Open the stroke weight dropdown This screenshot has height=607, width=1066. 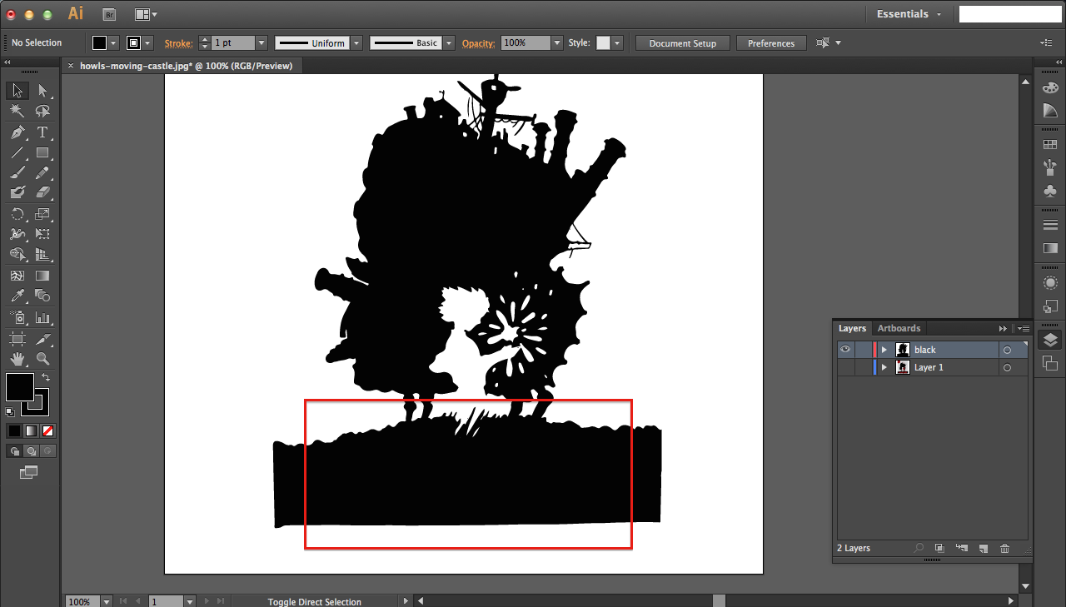[262, 42]
